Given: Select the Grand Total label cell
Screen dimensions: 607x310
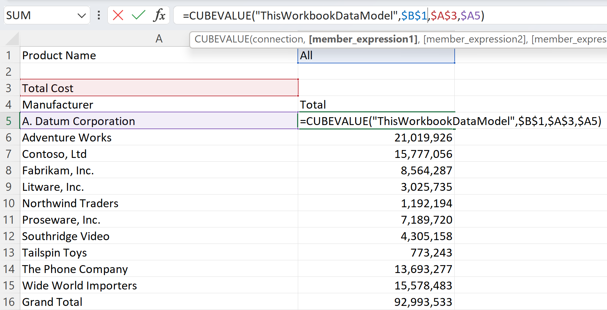Looking at the screenshot, I should click(52, 302).
